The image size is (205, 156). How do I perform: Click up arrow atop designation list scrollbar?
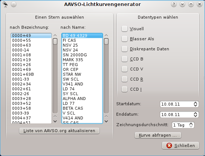[55, 35]
